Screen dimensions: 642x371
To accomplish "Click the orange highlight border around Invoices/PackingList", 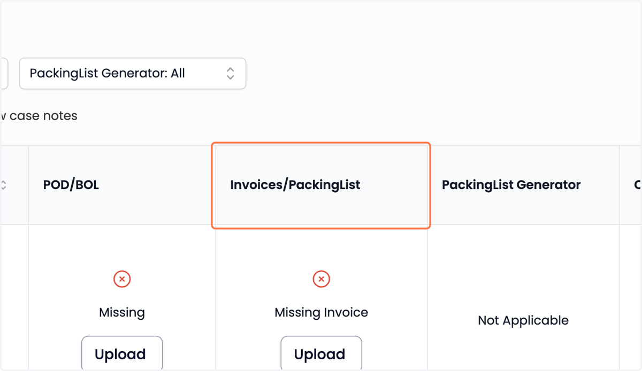I will [321, 143].
